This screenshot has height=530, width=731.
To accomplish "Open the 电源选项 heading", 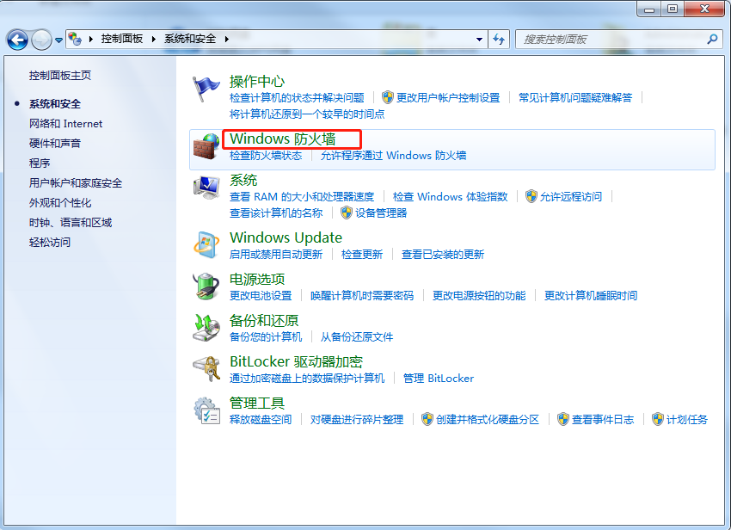I will click(257, 279).
